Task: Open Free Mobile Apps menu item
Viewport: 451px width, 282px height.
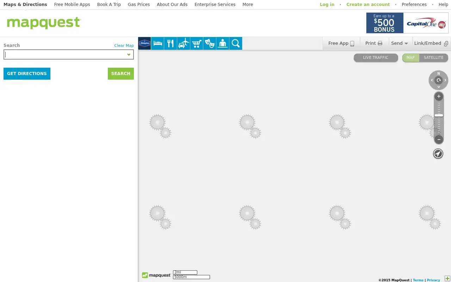Action: [x=72, y=5]
